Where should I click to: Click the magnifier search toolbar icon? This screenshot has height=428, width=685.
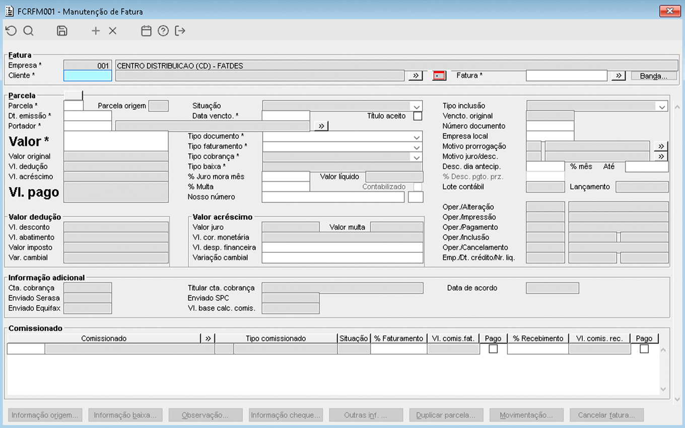(x=29, y=31)
